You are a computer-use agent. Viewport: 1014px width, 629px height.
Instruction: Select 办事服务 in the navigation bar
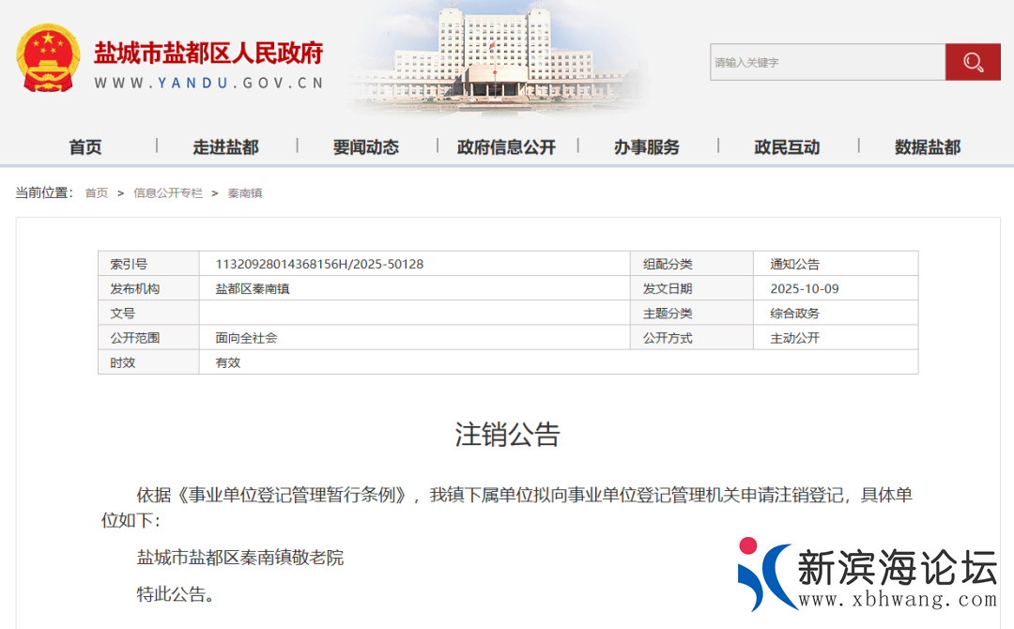(647, 146)
